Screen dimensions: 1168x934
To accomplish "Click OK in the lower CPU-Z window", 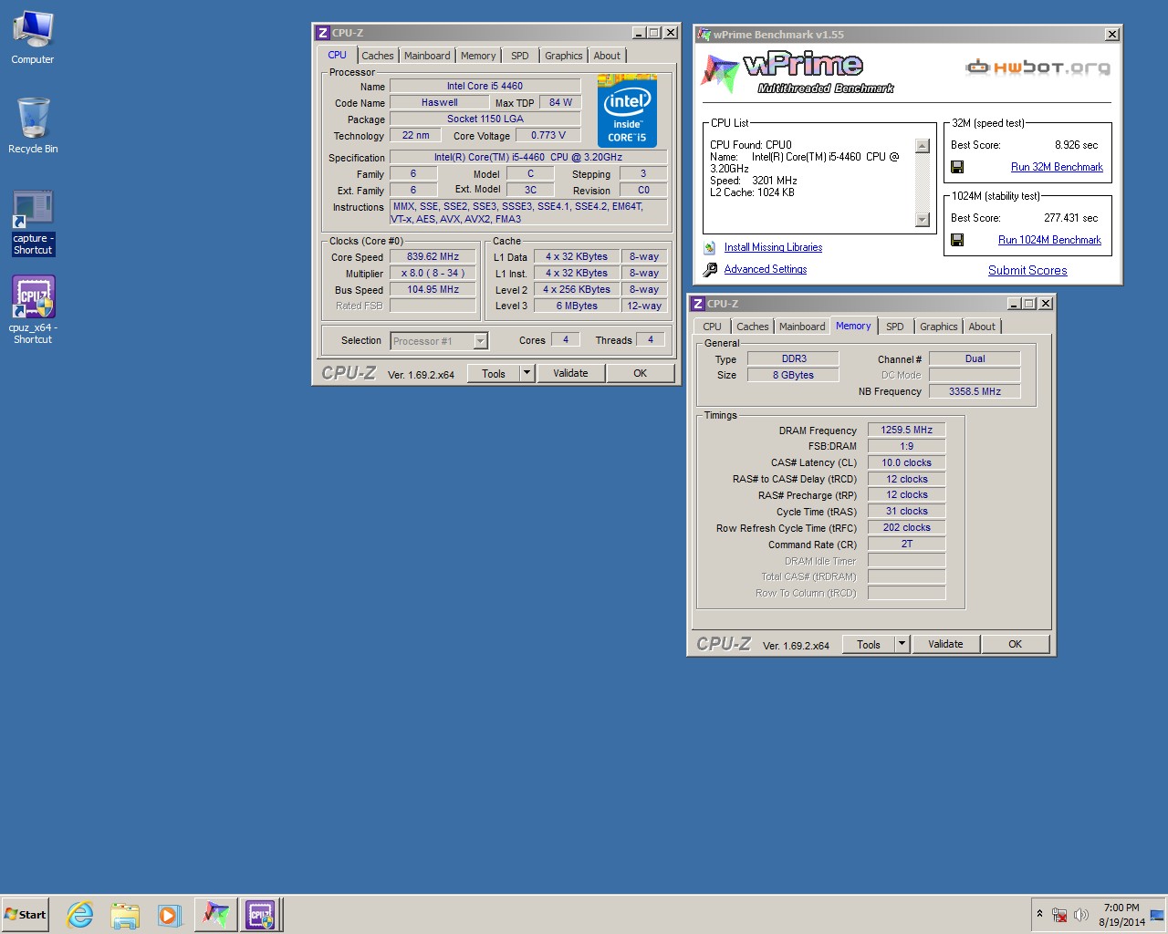I will tap(1016, 644).
